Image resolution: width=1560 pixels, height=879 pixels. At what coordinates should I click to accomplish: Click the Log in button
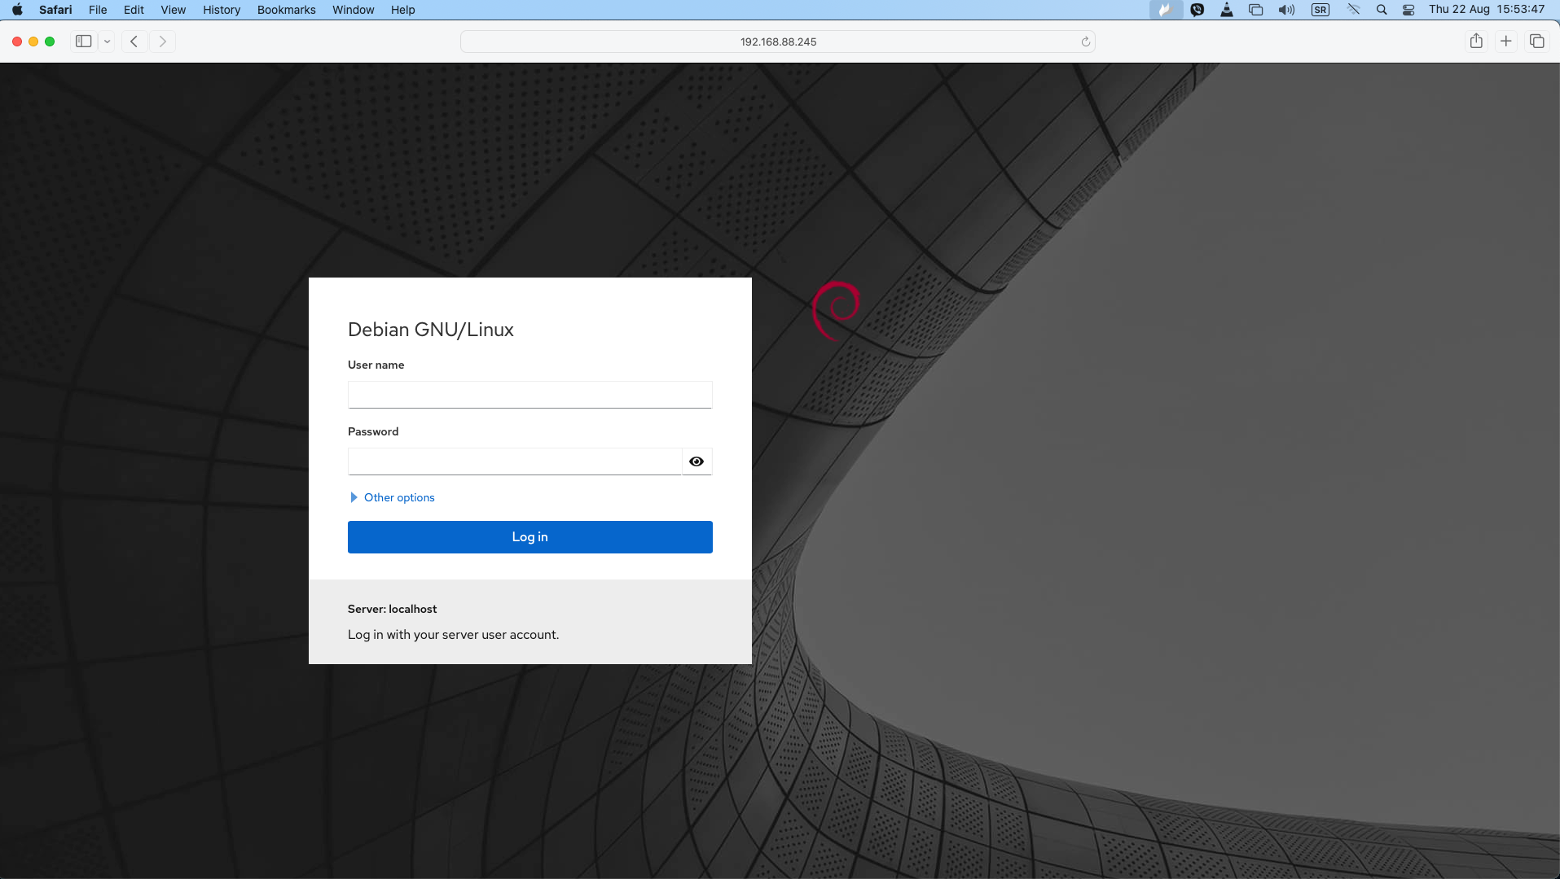(530, 537)
